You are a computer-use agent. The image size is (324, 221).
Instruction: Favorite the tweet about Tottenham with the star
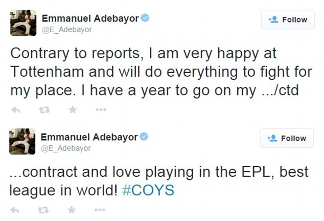pos(73,110)
